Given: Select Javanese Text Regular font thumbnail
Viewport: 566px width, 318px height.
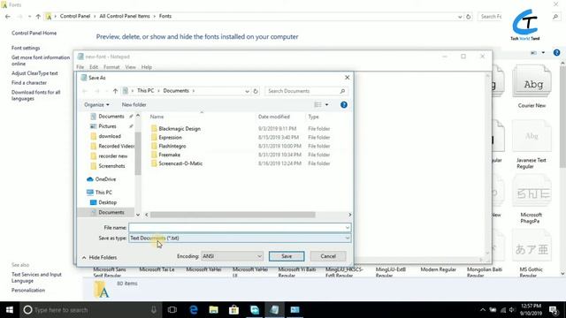Looking at the screenshot, I should click(x=532, y=145).
